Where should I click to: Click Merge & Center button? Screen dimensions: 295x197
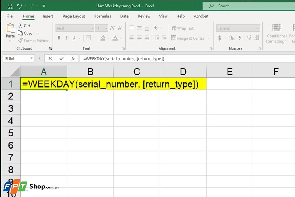188,38
